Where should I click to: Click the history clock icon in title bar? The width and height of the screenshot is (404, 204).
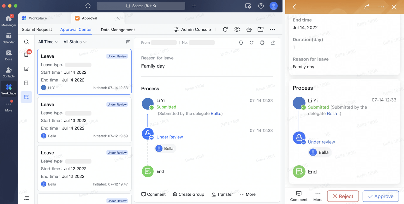coord(88,6)
